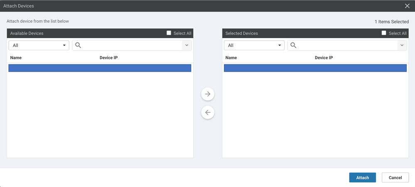Select the highlighted row in Selected Devices
This screenshot has height=187, width=415.
point(315,68)
